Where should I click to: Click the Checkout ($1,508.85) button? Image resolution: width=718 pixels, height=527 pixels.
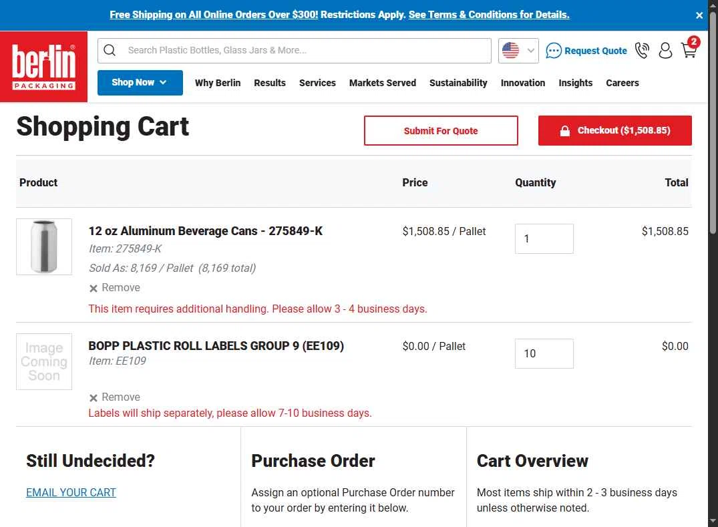tap(615, 130)
